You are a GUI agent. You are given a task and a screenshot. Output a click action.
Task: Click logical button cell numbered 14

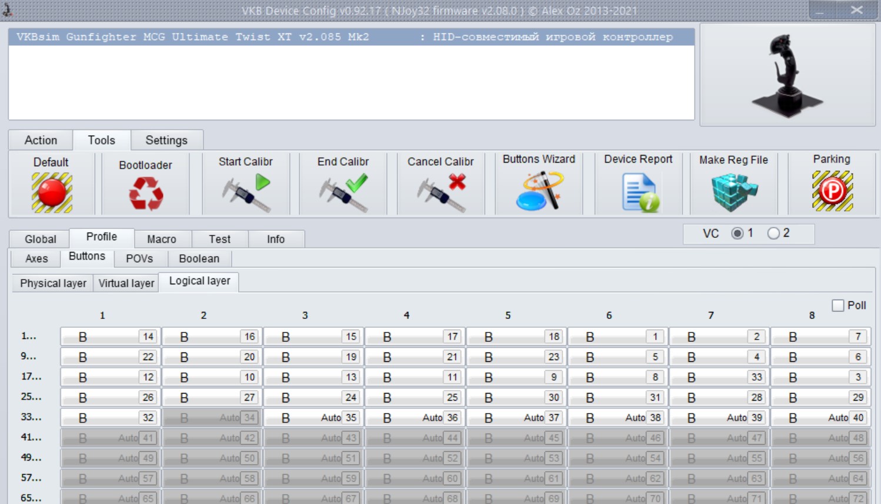tap(111, 337)
